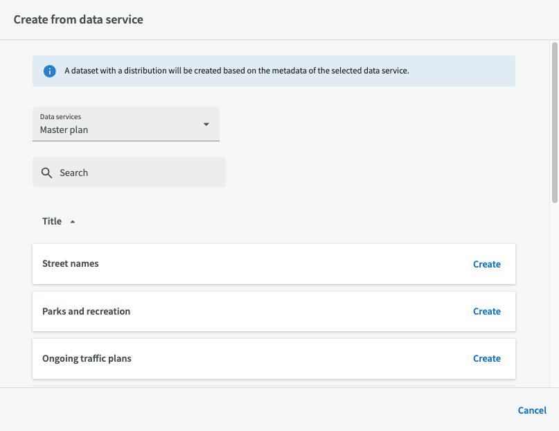Create dataset from Street names

[x=486, y=264]
